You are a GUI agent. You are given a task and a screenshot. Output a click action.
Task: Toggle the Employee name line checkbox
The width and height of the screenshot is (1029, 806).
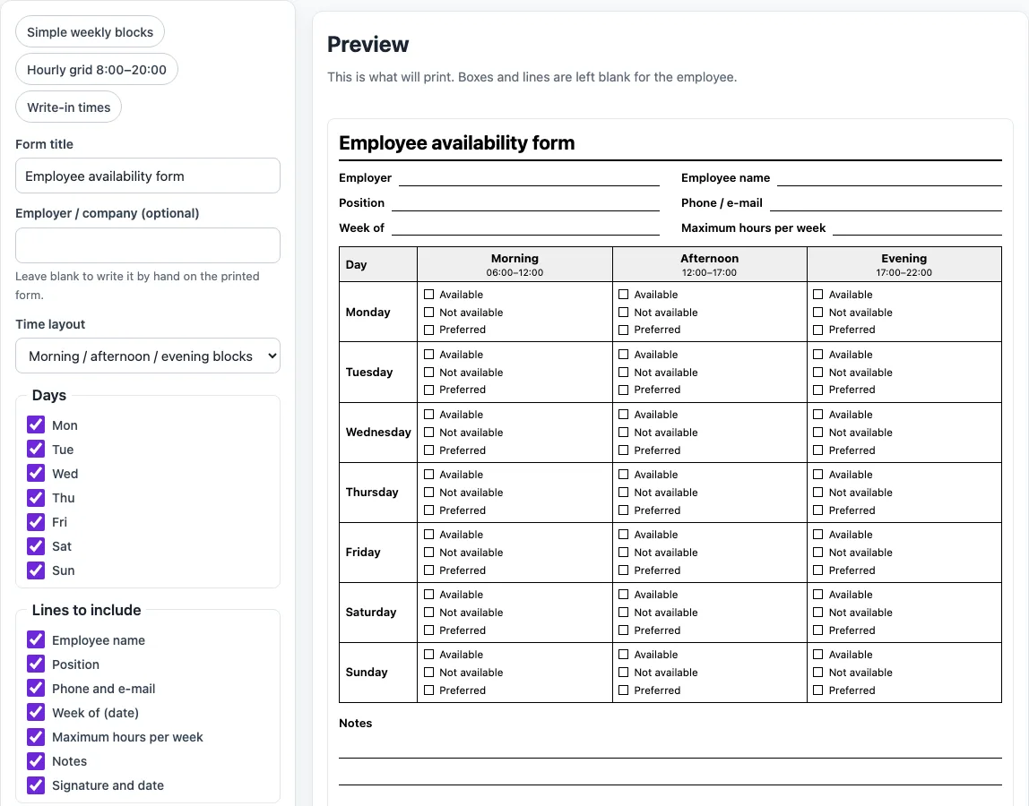coord(36,640)
